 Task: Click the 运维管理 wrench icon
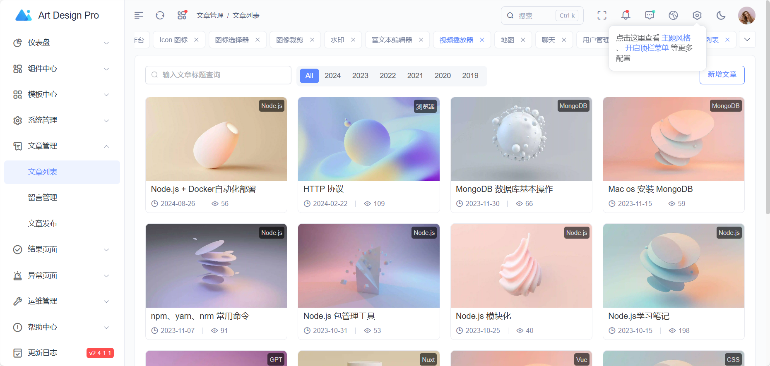pos(17,301)
